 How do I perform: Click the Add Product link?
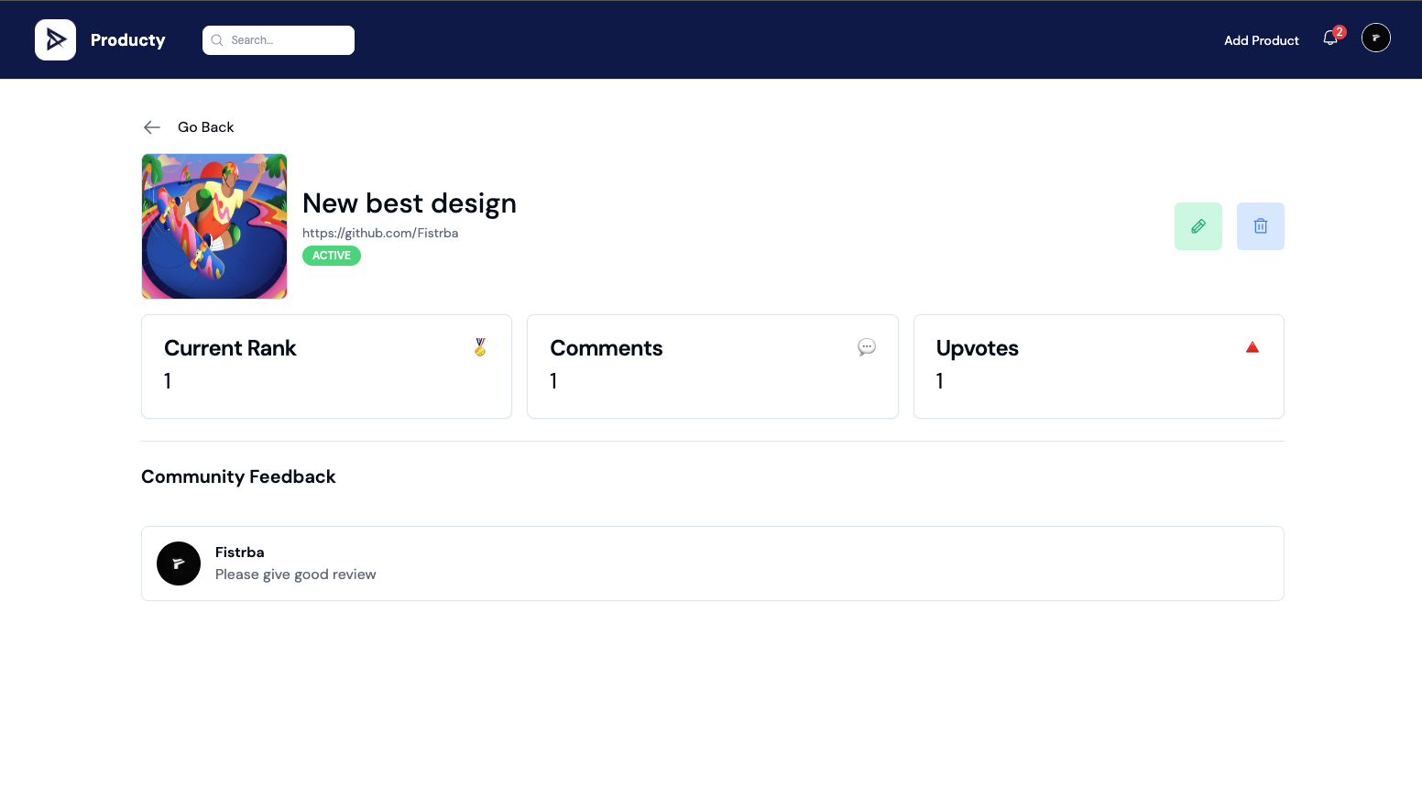point(1262,40)
